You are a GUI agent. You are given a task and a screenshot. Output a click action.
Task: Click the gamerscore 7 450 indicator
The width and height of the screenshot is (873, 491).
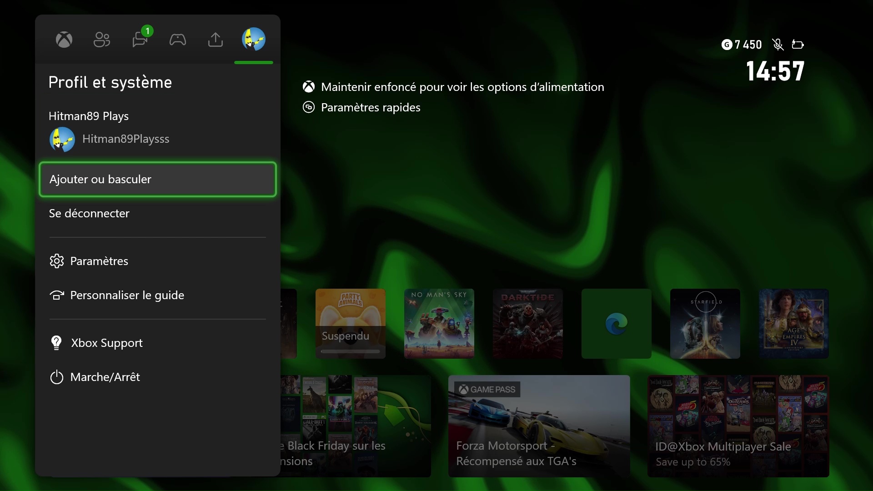point(742,45)
